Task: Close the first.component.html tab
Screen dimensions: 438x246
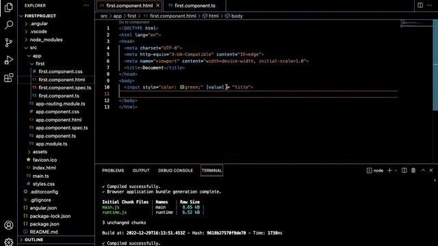Action: (x=158, y=5)
